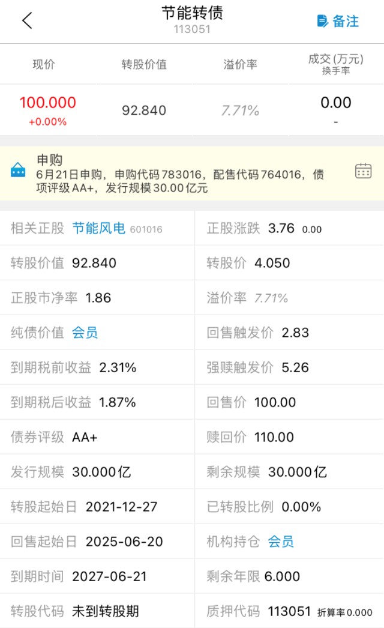Screen dimensions: 384x628
Task: Tap the calendar icon in 申购 banner
Action: click(363, 171)
